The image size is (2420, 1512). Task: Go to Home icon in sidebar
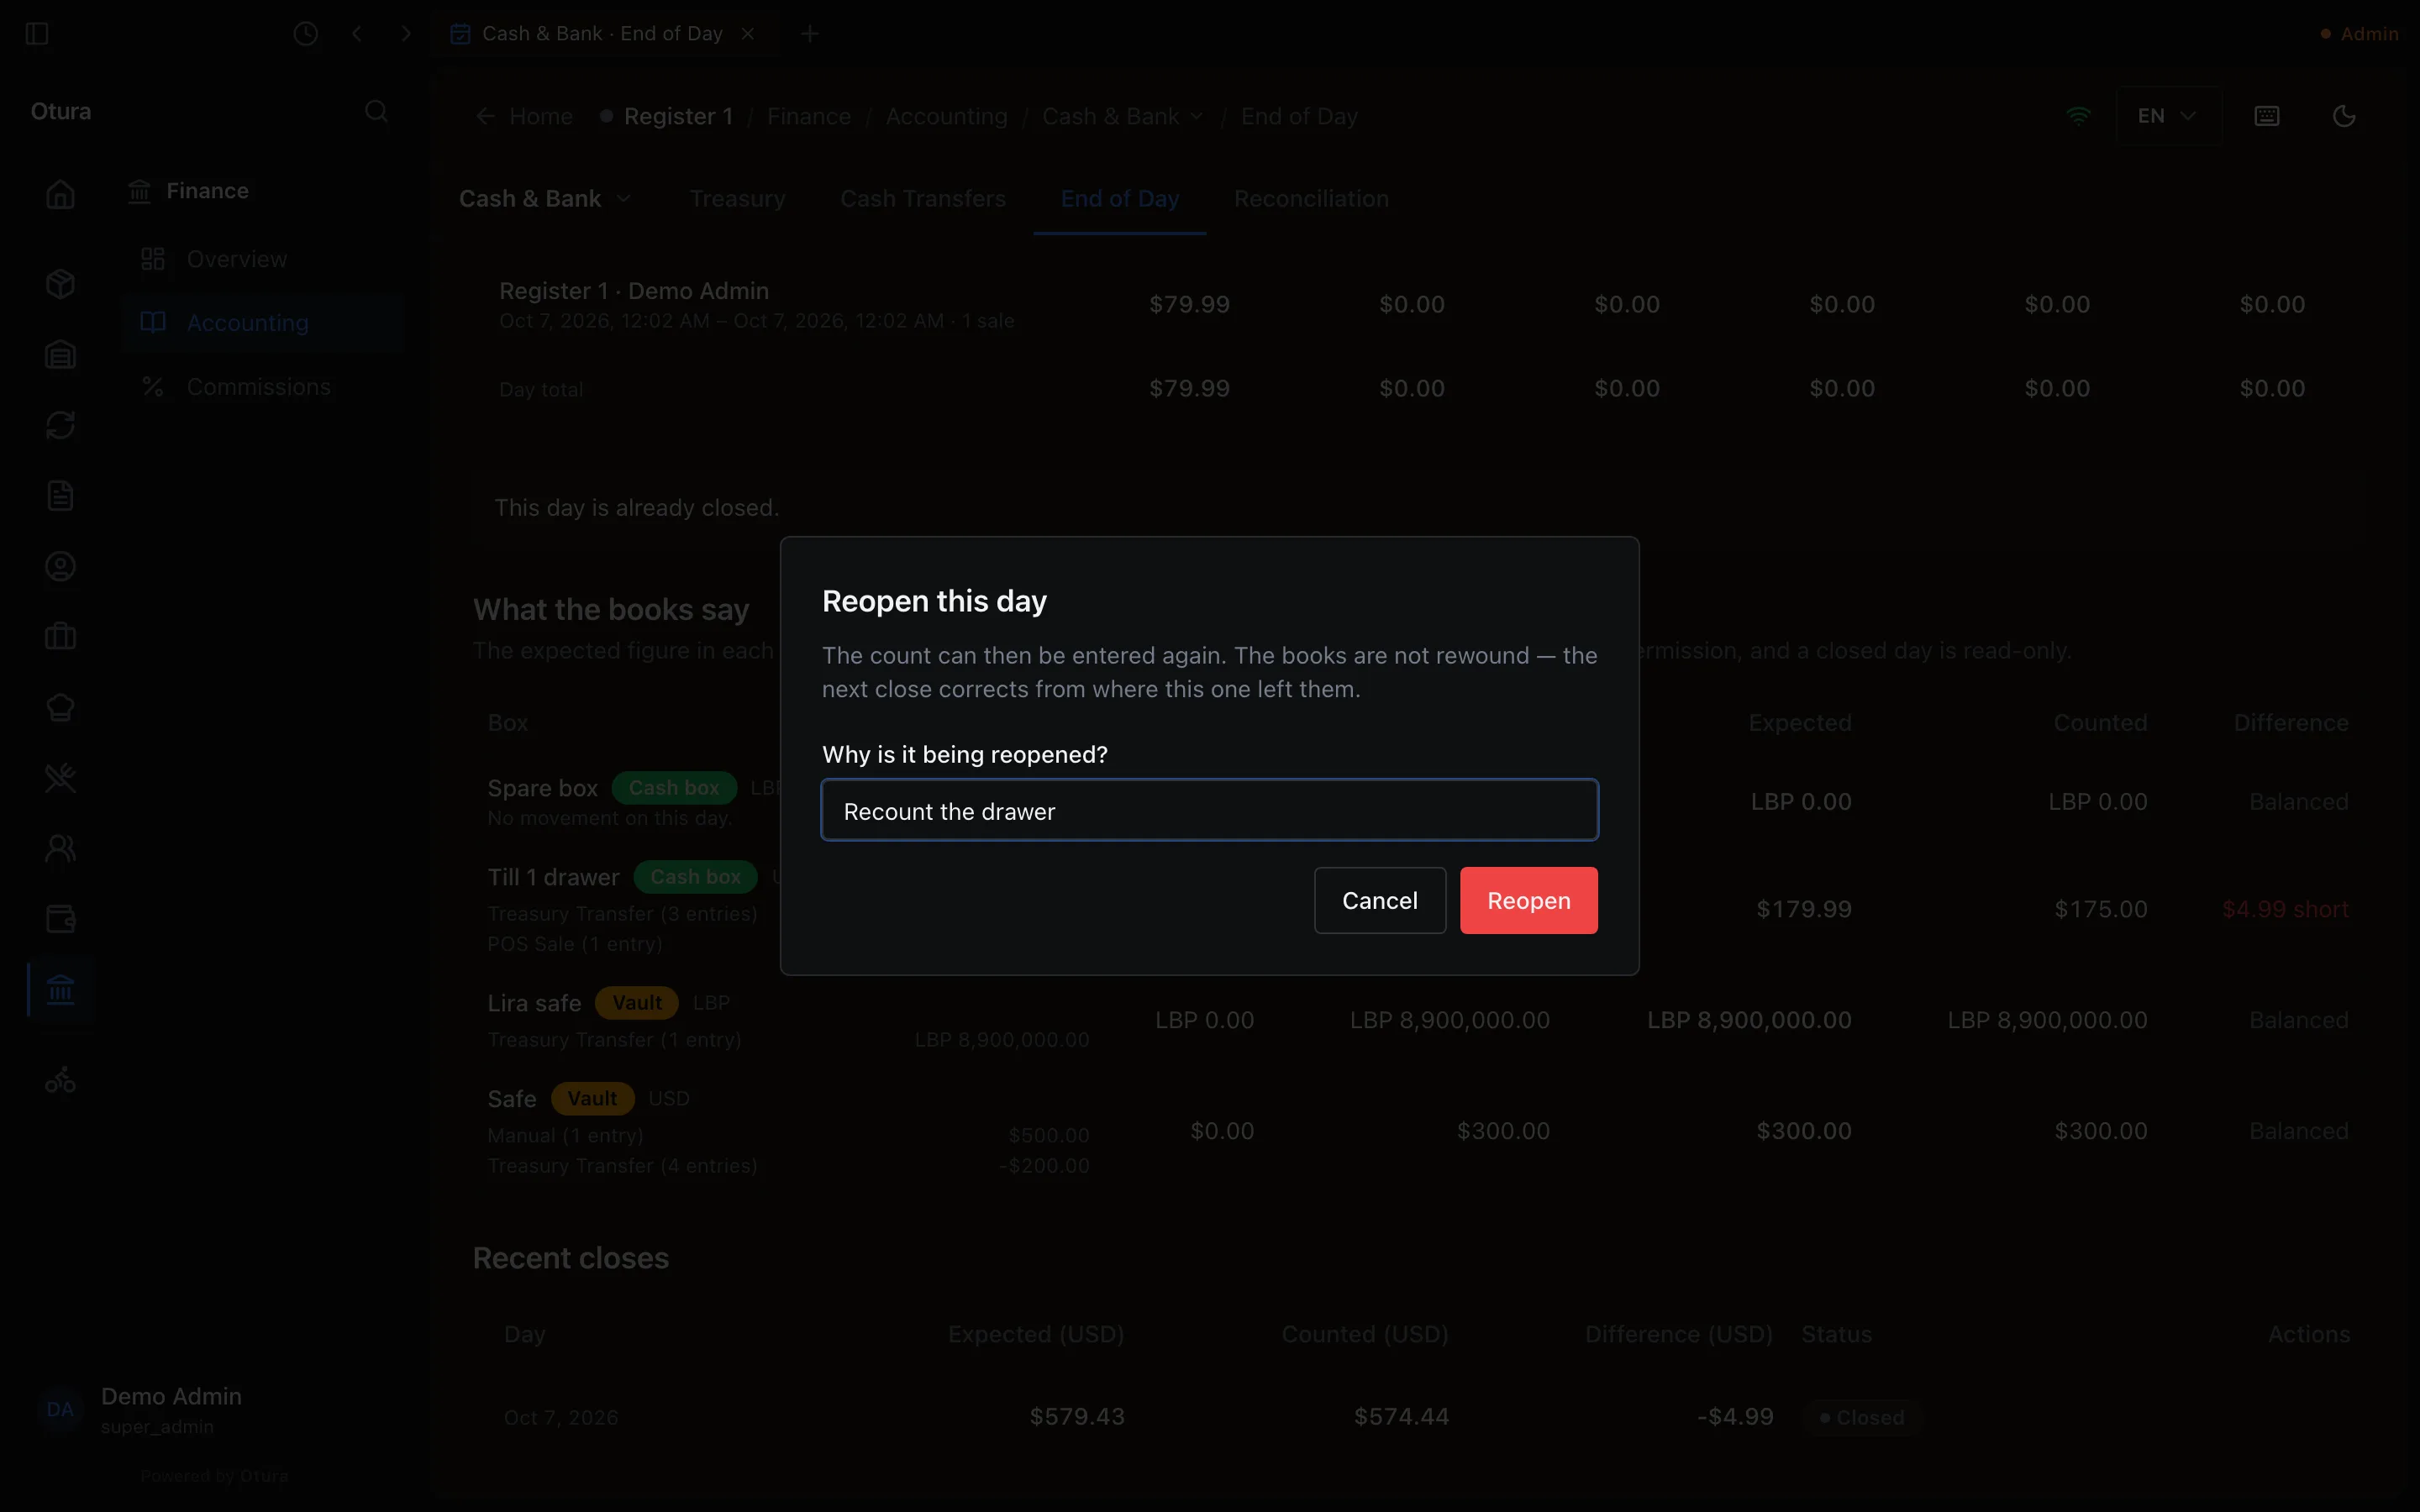(x=60, y=194)
